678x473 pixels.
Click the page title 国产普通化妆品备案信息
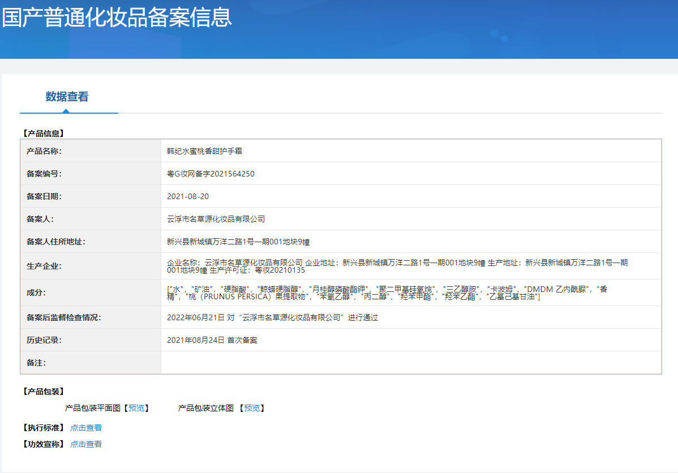(117, 18)
